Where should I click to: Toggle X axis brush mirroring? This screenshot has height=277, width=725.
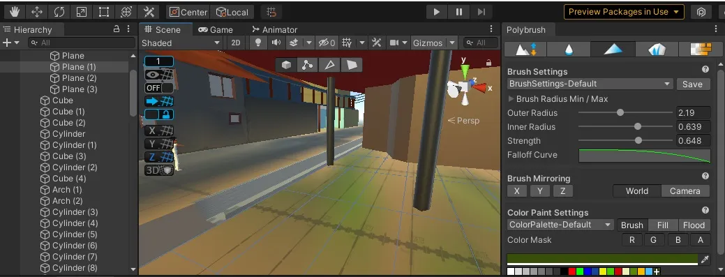point(517,191)
